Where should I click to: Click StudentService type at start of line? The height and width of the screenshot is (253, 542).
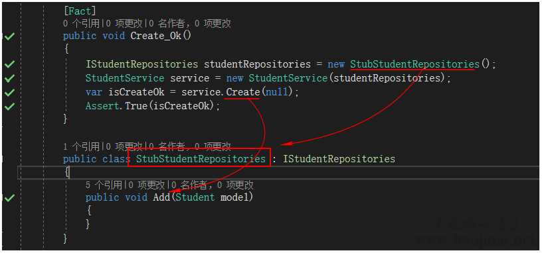click(x=125, y=78)
